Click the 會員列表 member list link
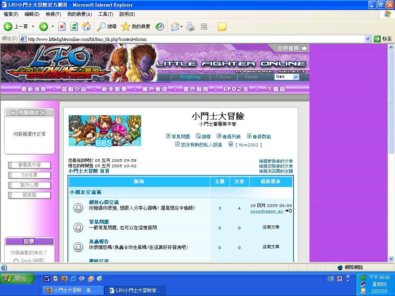The image size is (395, 296). tap(231, 136)
